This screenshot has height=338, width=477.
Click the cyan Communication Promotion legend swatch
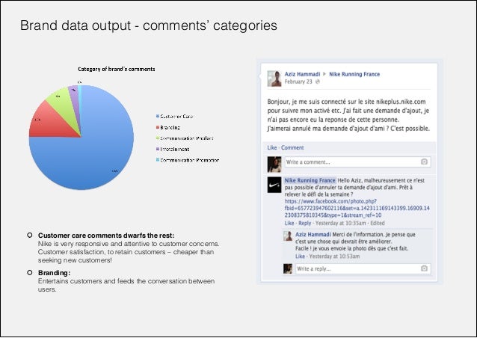tap(158, 160)
